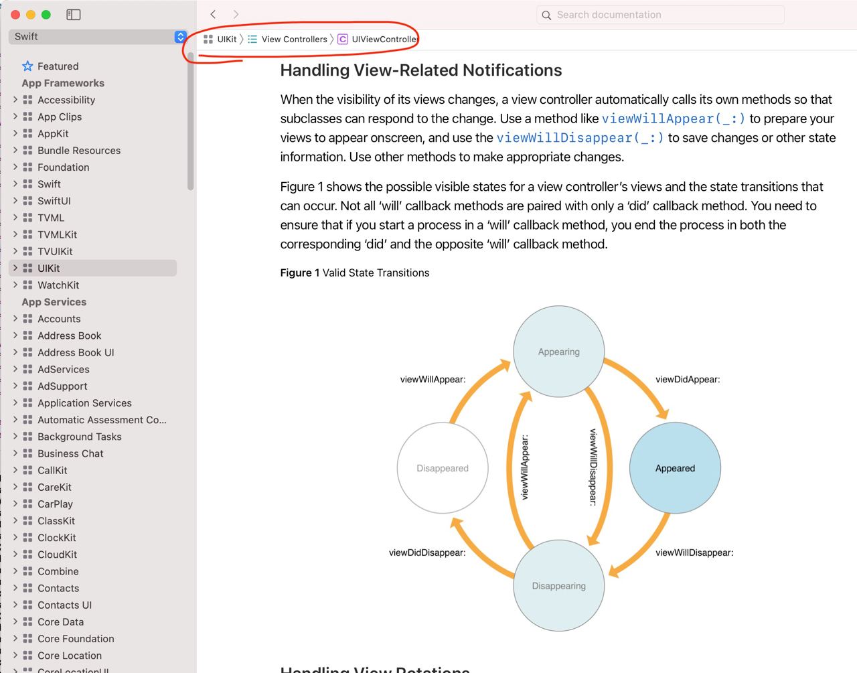Click the Bundle Resources grid icon
This screenshot has width=857, height=673.
tap(27, 150)
